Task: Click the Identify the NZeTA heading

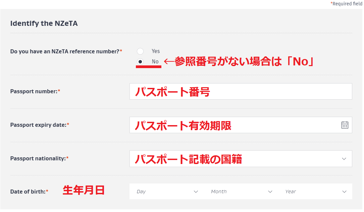Action: point(44,23)
